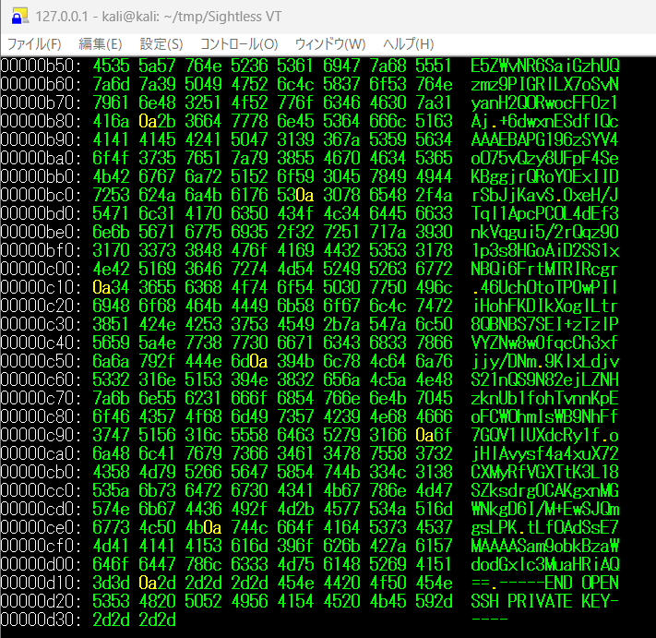Open the コントロール(O) menu
656x638 pixels.
pyautogui.click(x=238, y=44)
